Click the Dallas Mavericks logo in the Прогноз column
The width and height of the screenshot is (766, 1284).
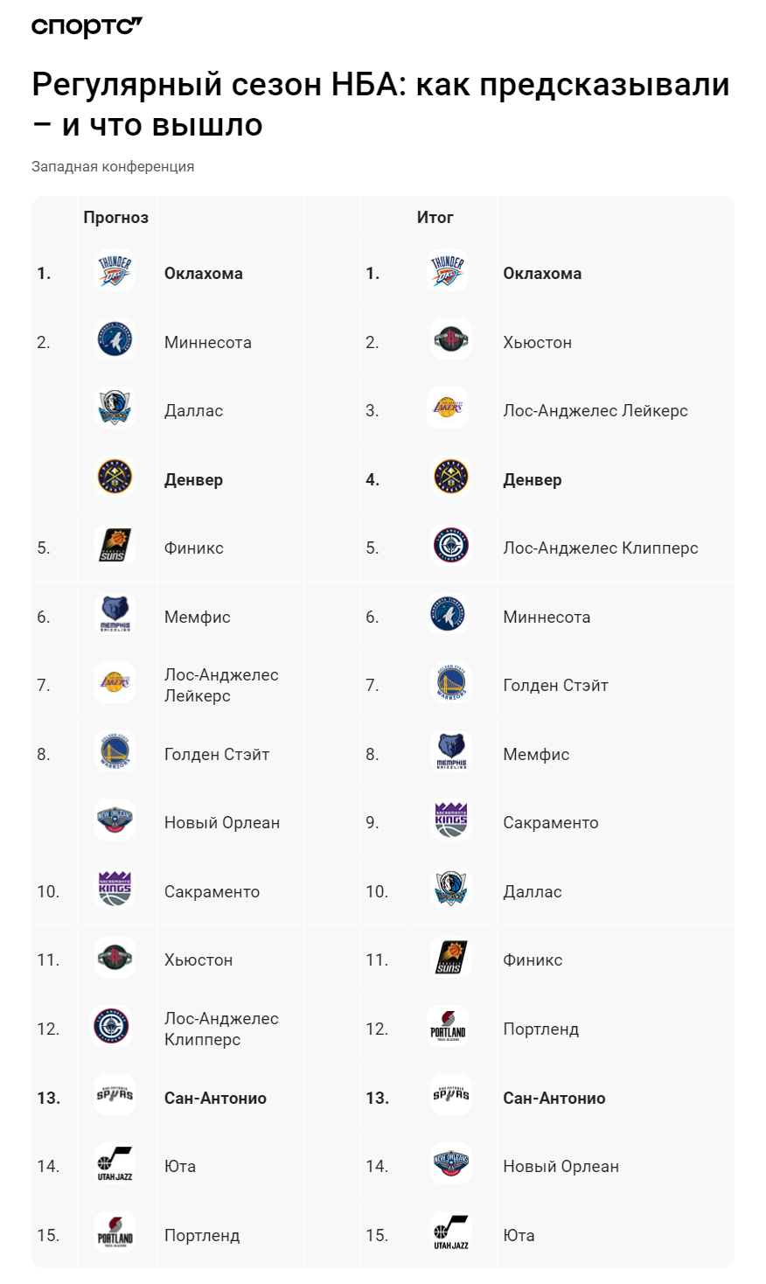(x=115, y=409)
